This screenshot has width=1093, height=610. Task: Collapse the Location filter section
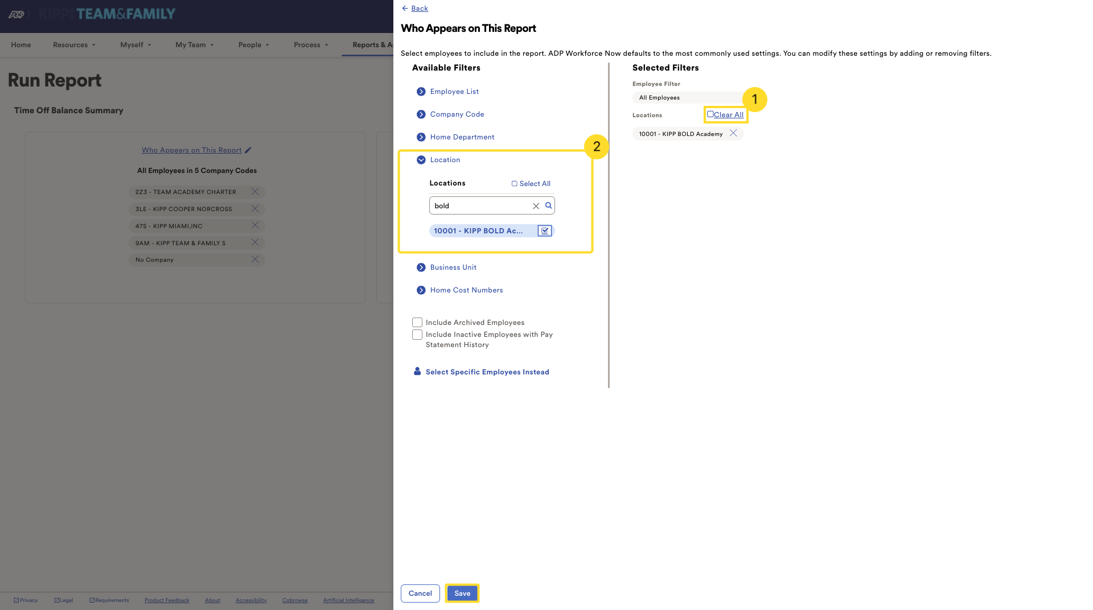coord(421,160)
